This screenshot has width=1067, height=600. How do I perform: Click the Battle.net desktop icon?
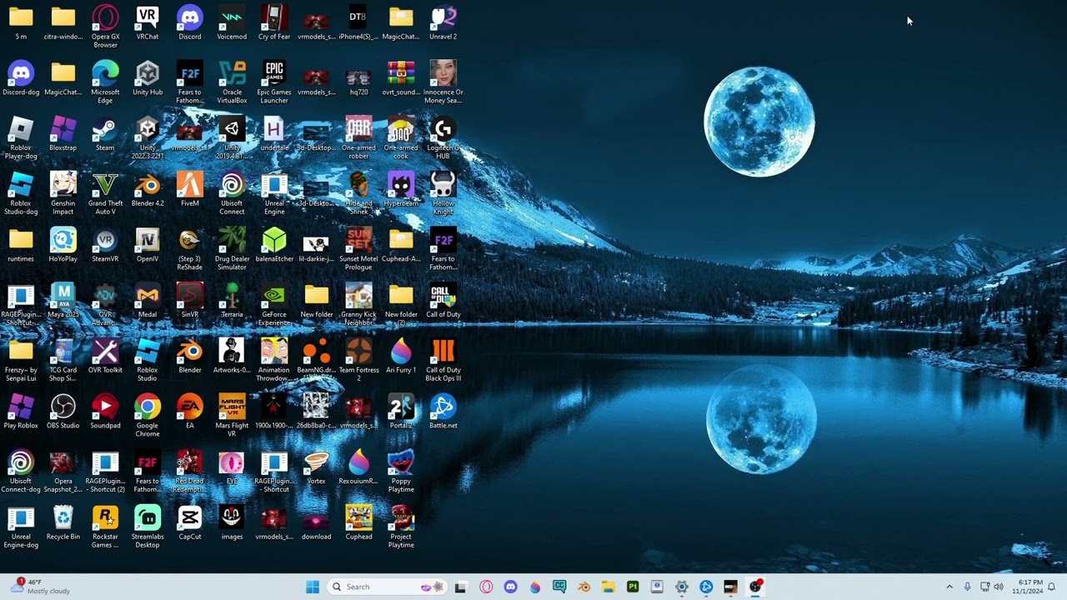click(443, 412)
